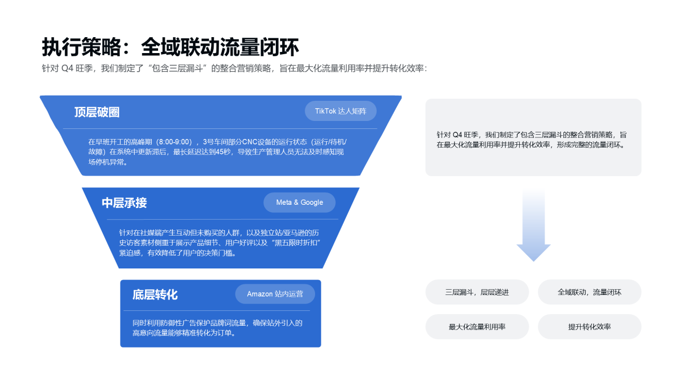This screenshot has height=382, width=679.
Task: Expand the 提升转化效率 pill
Action: (x=589, y=327)
